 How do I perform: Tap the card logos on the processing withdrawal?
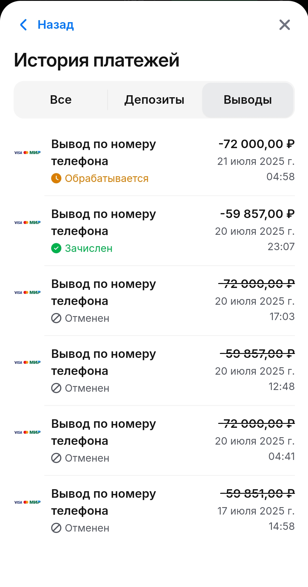[27, 153]
